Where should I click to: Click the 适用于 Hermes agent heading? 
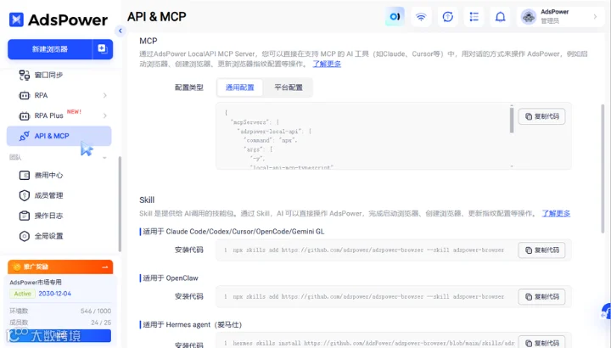[x=192, y=324]
